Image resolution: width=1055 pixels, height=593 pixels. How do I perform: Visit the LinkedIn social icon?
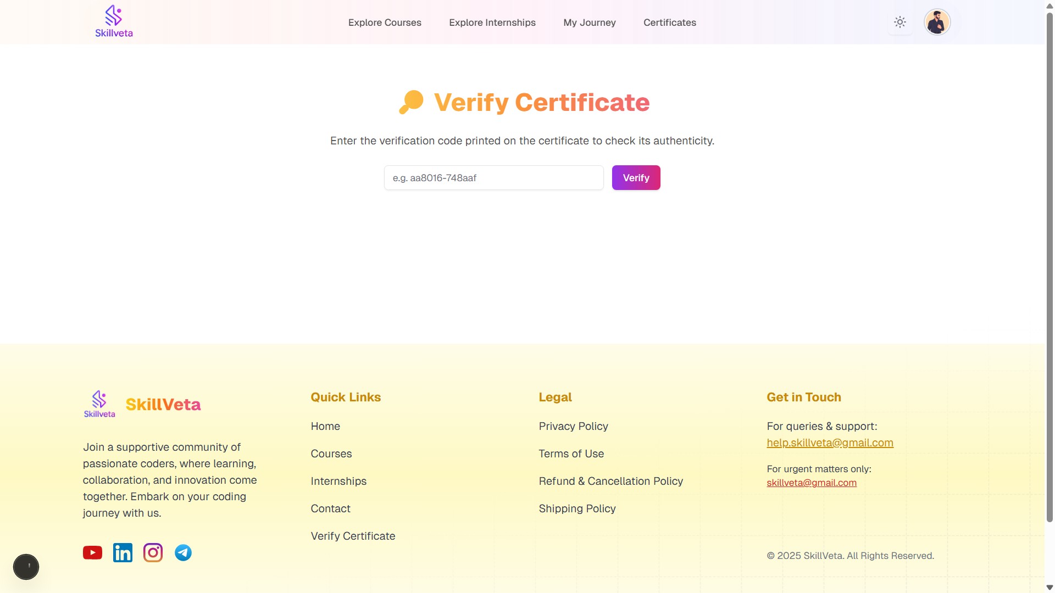(123, 552)
